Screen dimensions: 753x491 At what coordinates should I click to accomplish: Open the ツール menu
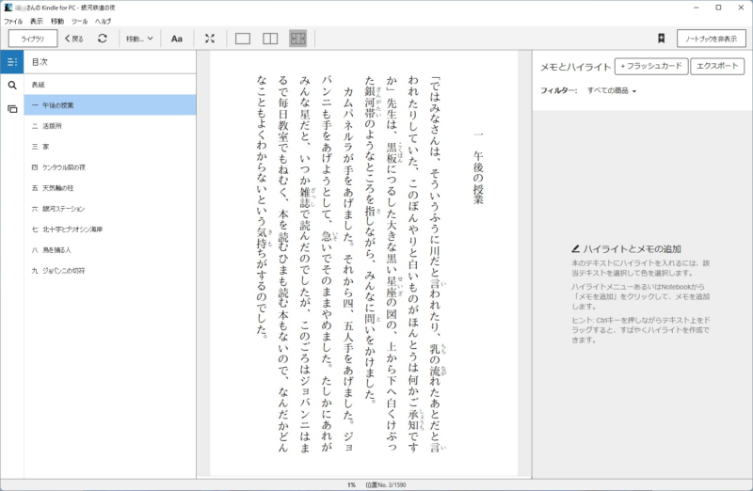pyautogui.click(x=80, y=22)
